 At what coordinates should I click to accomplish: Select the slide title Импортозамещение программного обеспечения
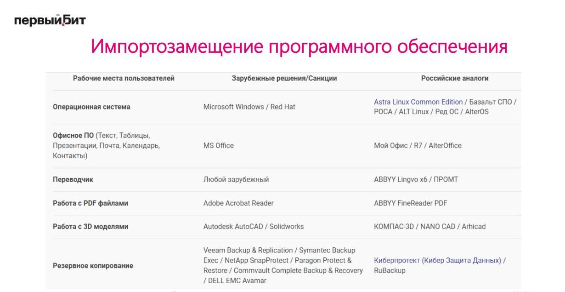tap(299, 47)
